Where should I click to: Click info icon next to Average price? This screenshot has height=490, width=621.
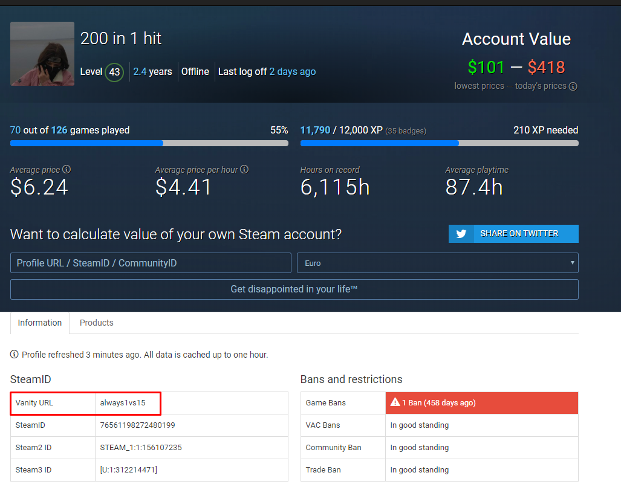(x=67, y=170)
